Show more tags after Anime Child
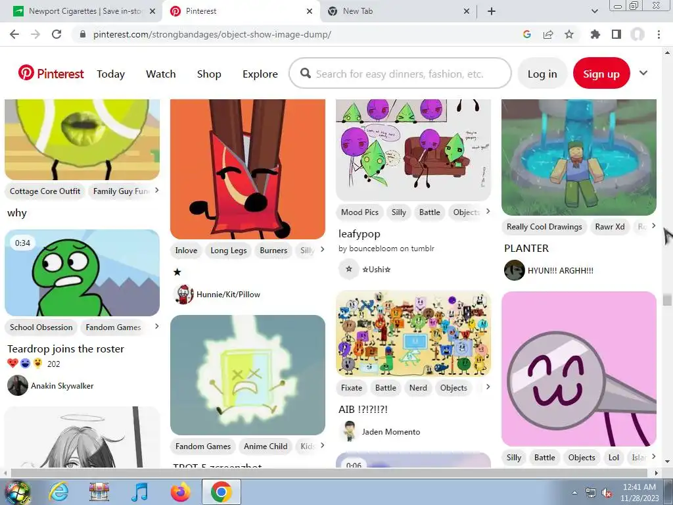673x505 pixels. click(x=322, y=445)
